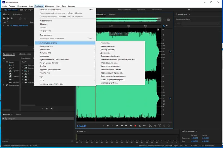The height and width of the screenshot is (148, 223).
Task: Click Основной звук panel menu icon
Action: [x=189, y=14]
